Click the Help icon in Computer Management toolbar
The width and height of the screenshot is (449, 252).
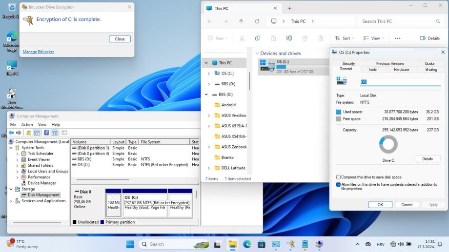[46, 133]
